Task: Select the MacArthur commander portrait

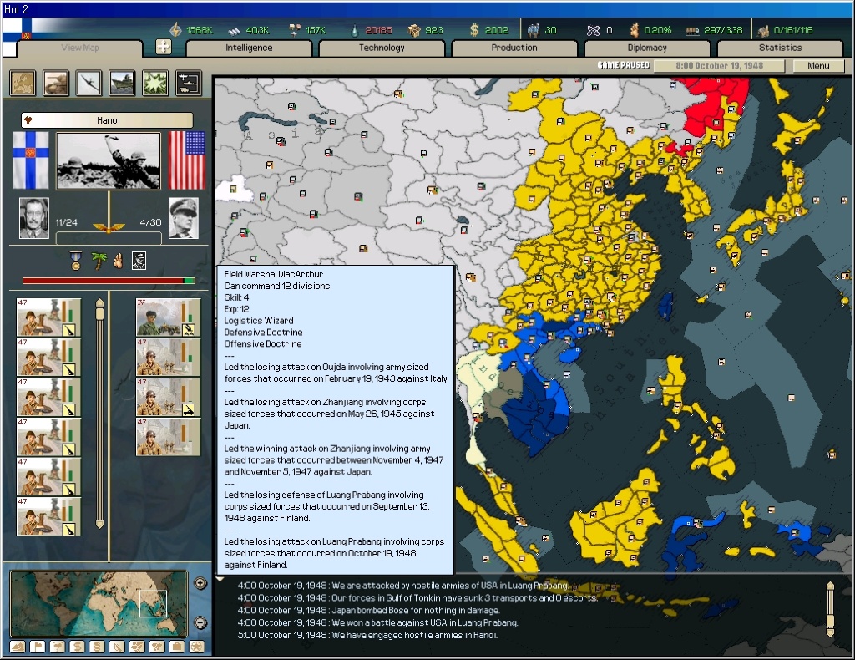Action: [183, 218]
